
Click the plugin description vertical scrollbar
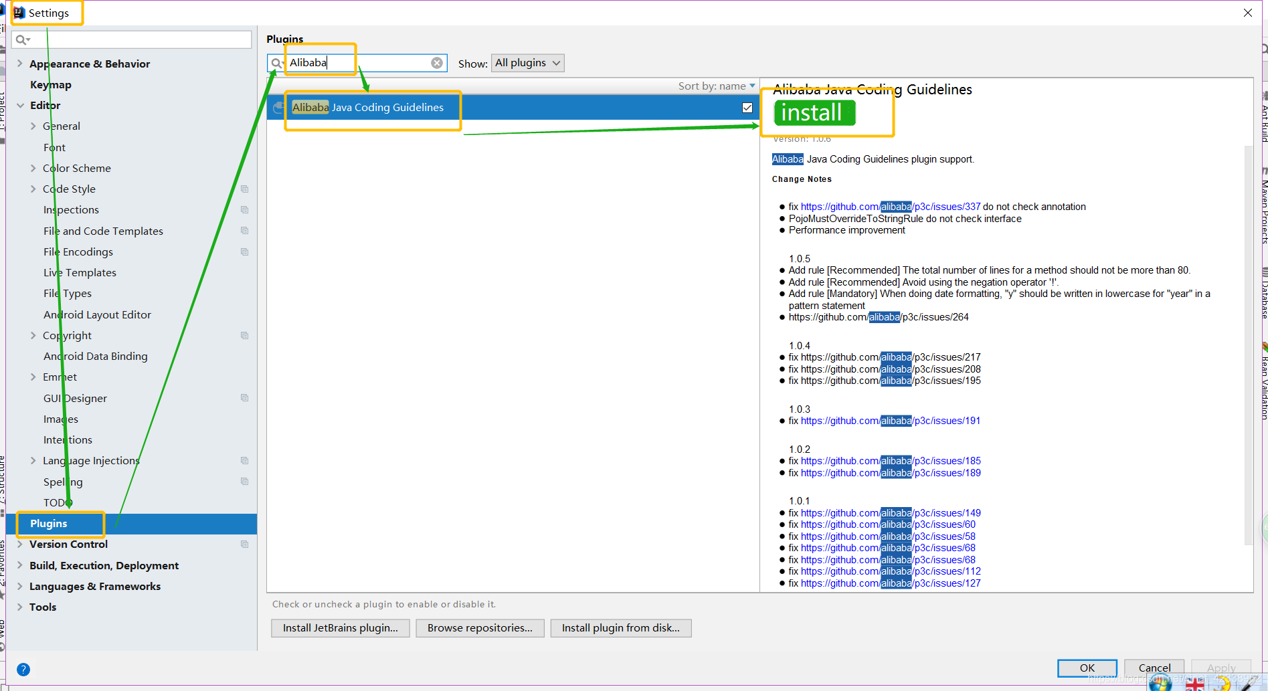[x=1248, y=344]
